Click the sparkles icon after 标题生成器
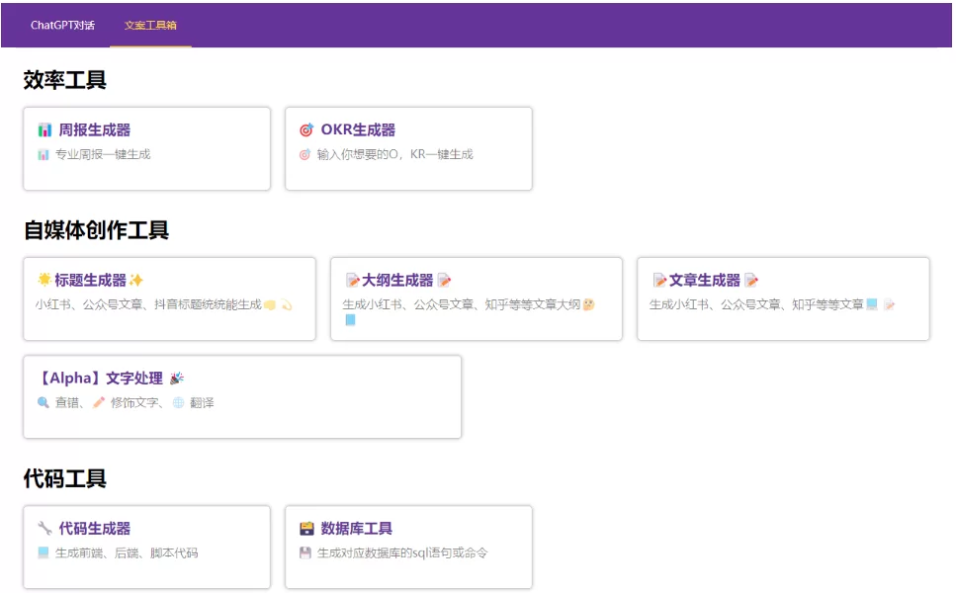The width and height of the screenshot is (956, 593). click(136, 281)
